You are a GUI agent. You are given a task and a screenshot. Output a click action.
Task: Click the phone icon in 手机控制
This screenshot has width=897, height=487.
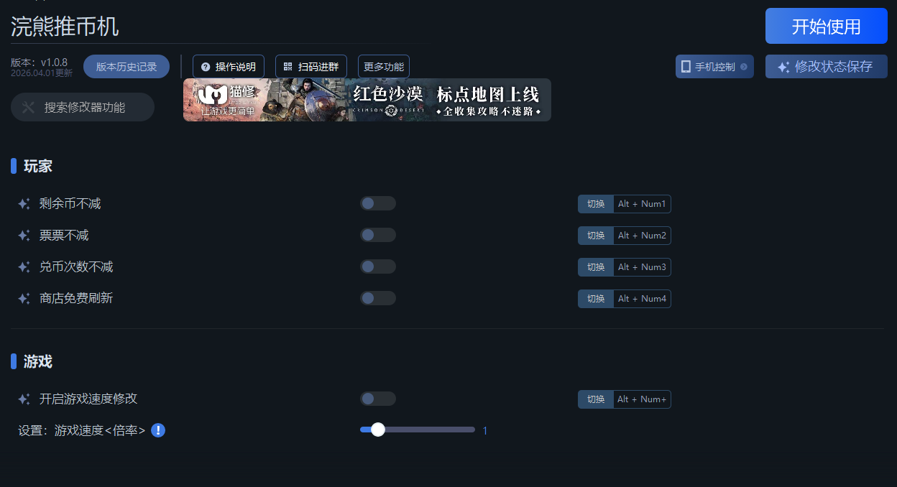pos(686,67)
